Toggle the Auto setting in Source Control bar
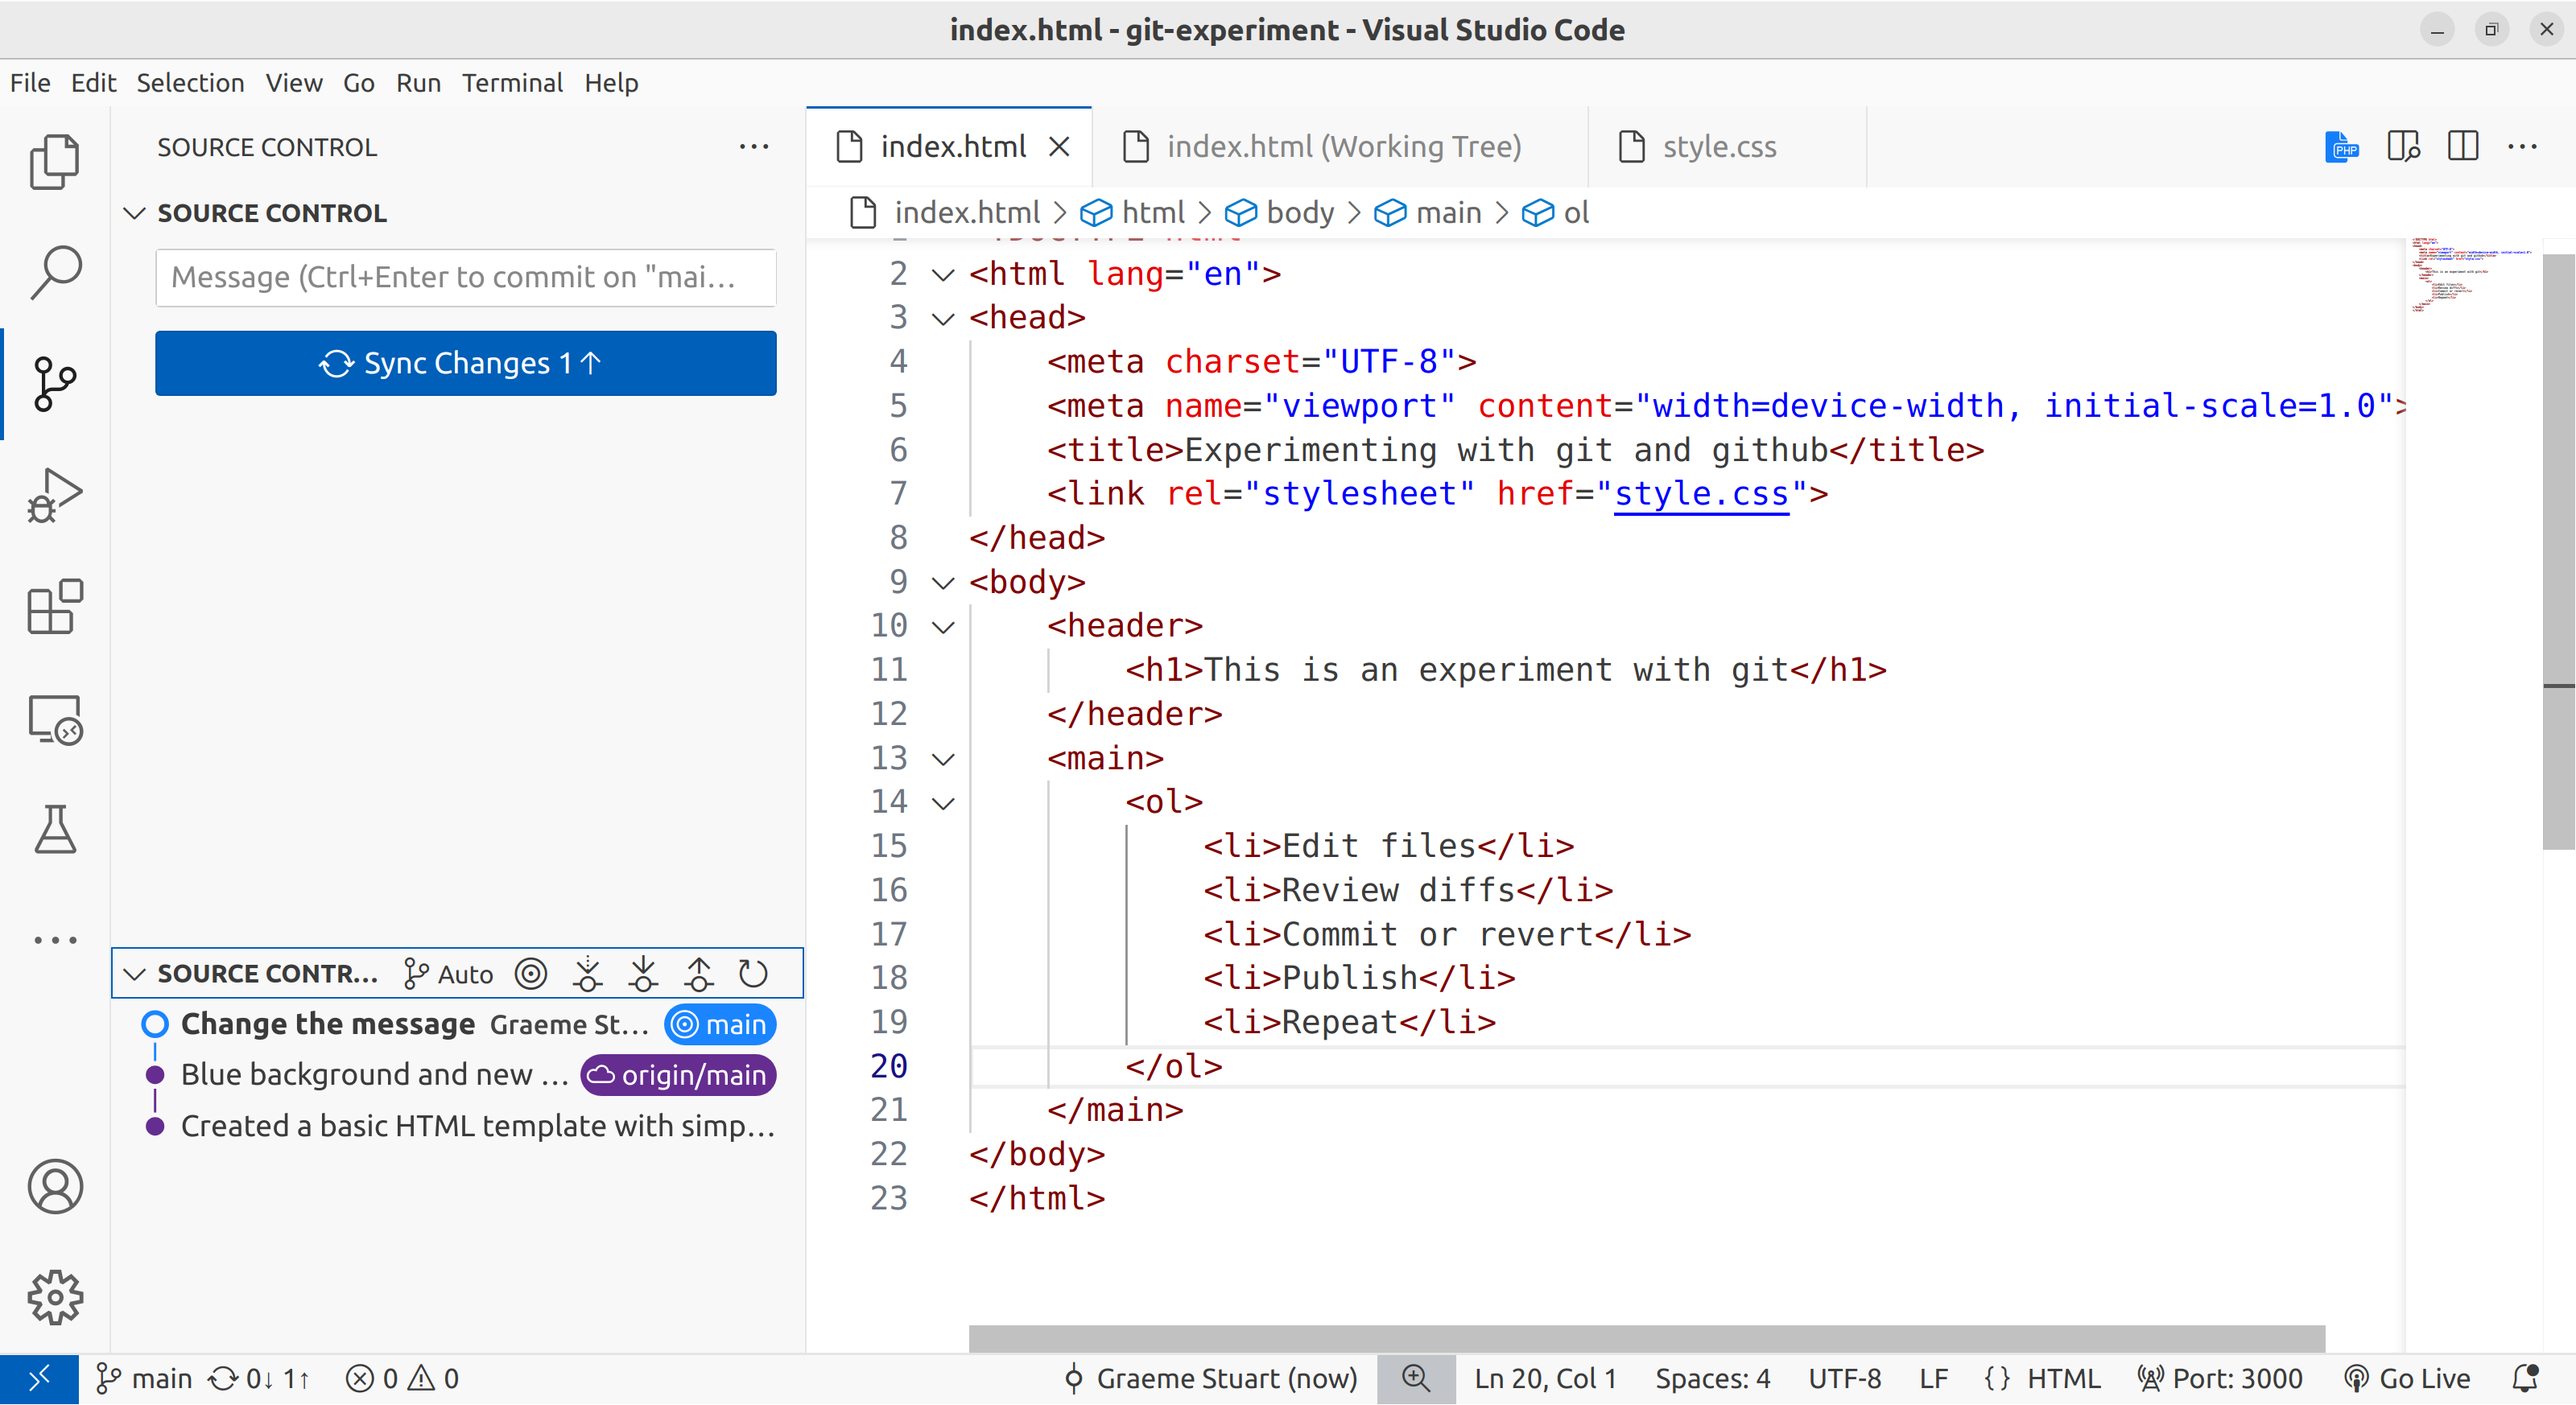The width and height of the screenshot is (2576, 1405). click(450, 972)
